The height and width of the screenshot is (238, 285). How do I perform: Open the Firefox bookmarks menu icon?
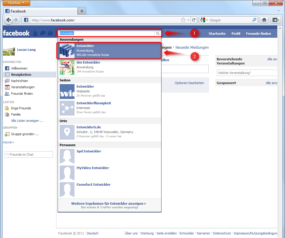pos(275,20)
